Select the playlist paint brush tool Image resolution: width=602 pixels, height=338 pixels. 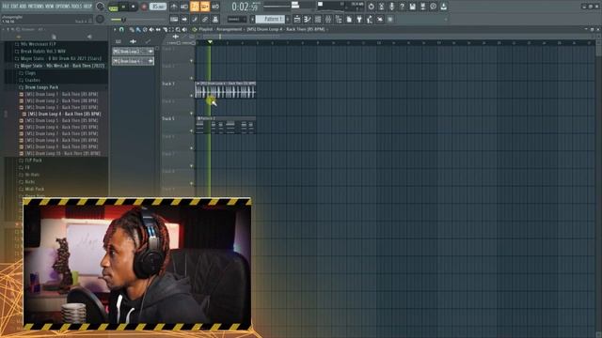tap(138, 29)
